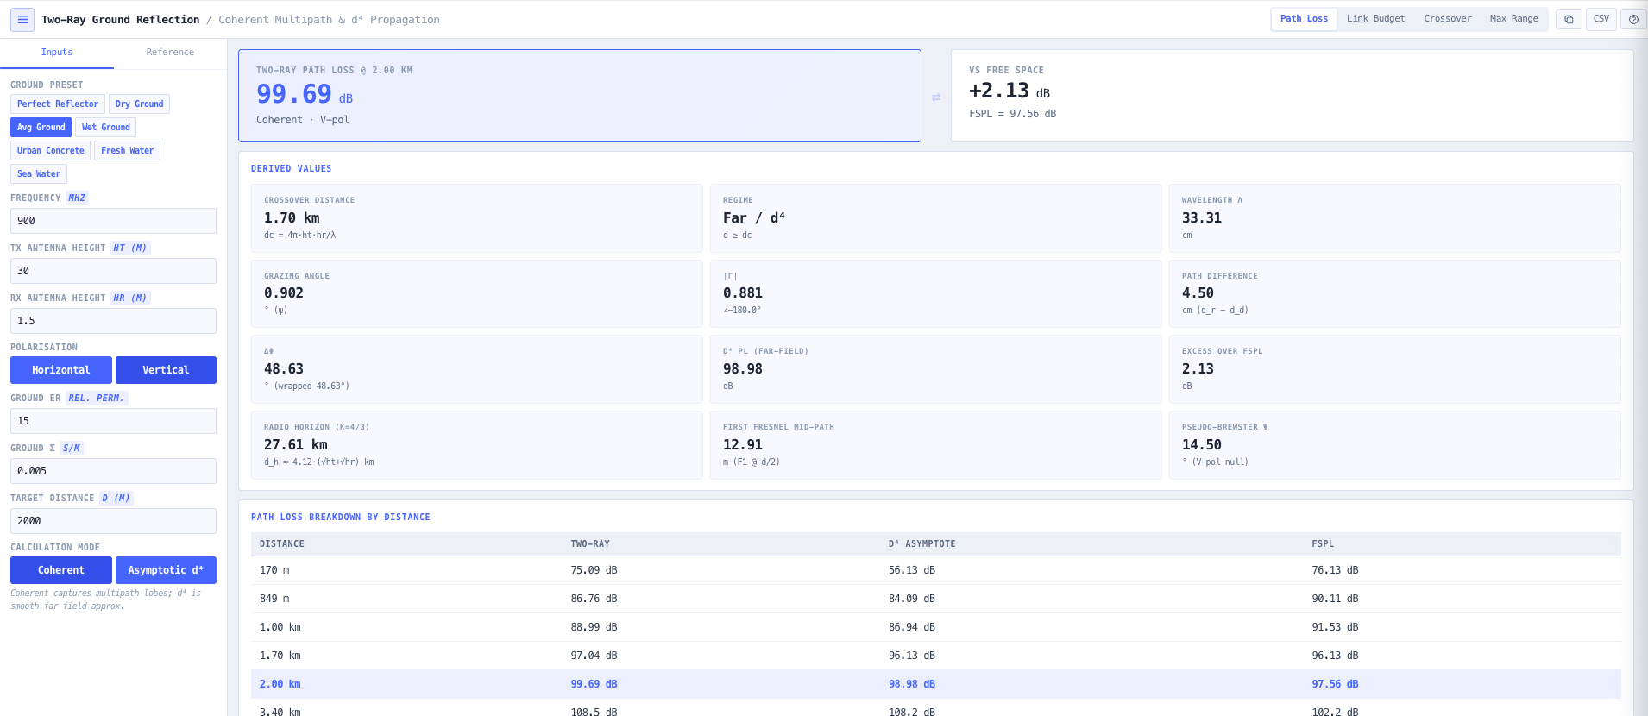Select the Avg Ground preset
This screenshot has height=716, width=1648.
coord(41,128)
